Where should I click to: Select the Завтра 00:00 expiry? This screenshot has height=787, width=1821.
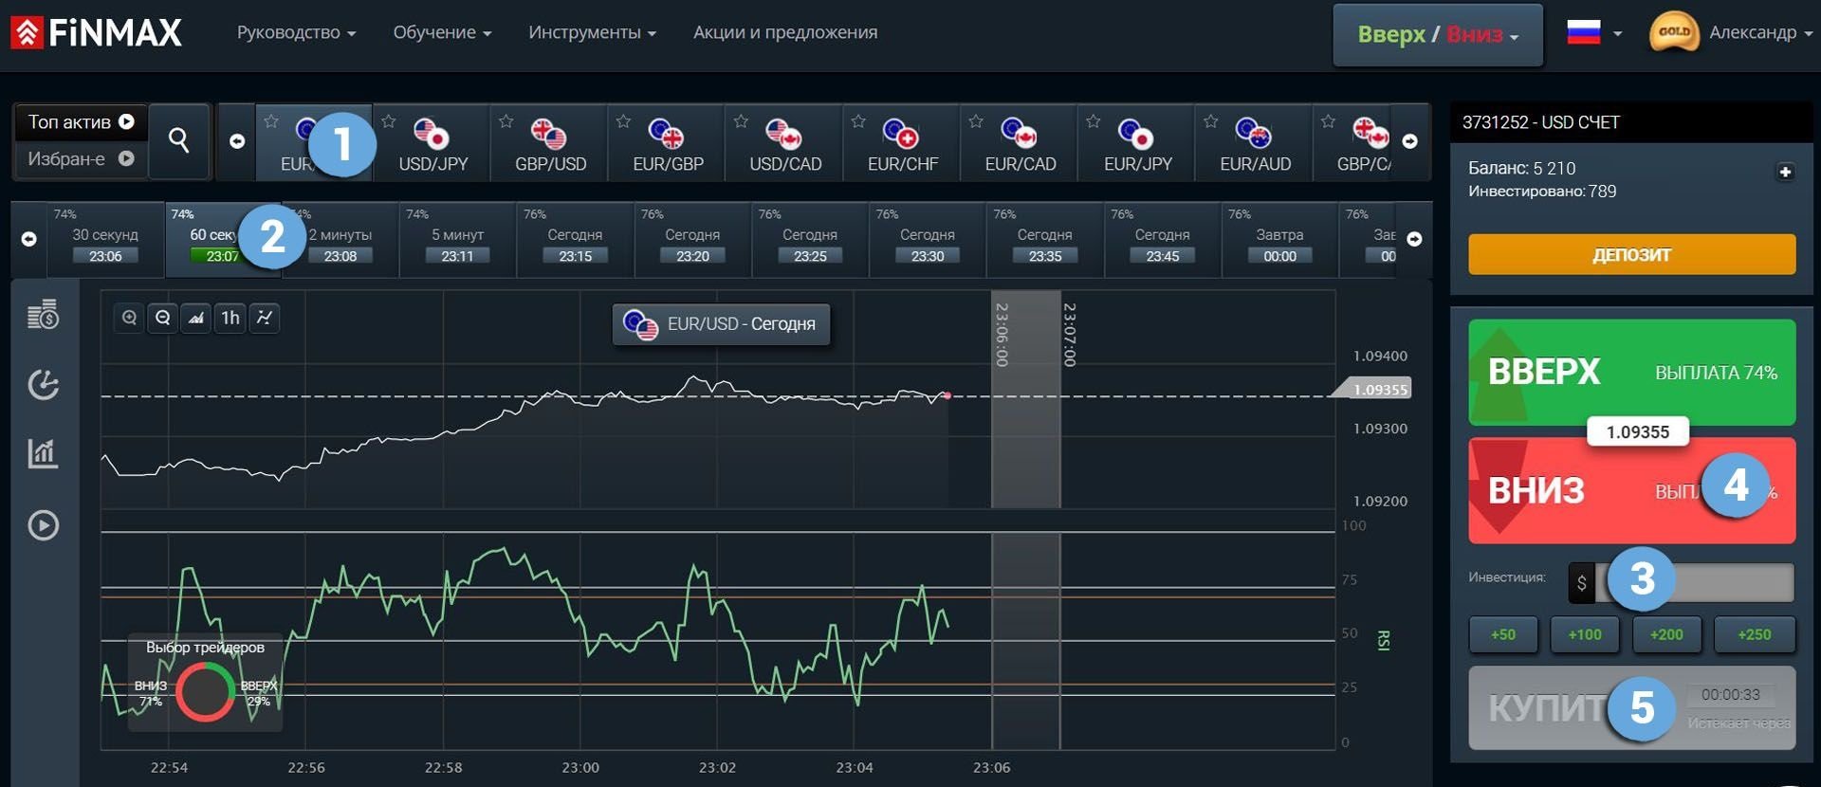1279,239
